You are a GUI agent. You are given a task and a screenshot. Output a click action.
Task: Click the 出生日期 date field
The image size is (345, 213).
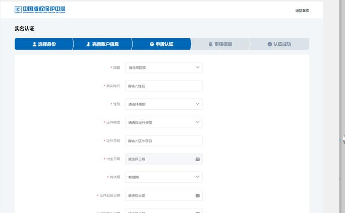click(x=158, y=159)
